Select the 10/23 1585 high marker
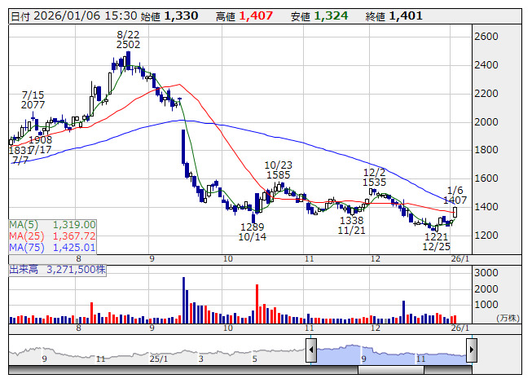Screen dimensions: 532x383 pos(278,169)
